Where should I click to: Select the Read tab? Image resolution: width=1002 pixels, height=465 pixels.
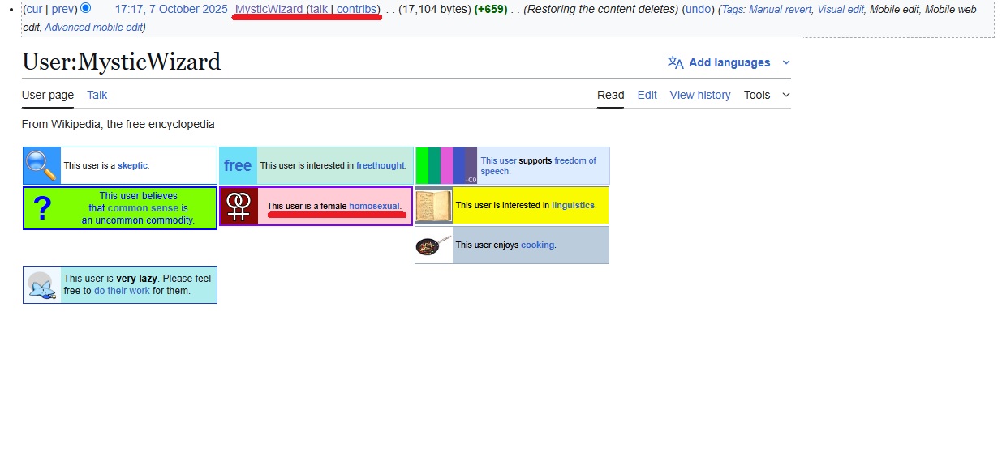[611, 95]
